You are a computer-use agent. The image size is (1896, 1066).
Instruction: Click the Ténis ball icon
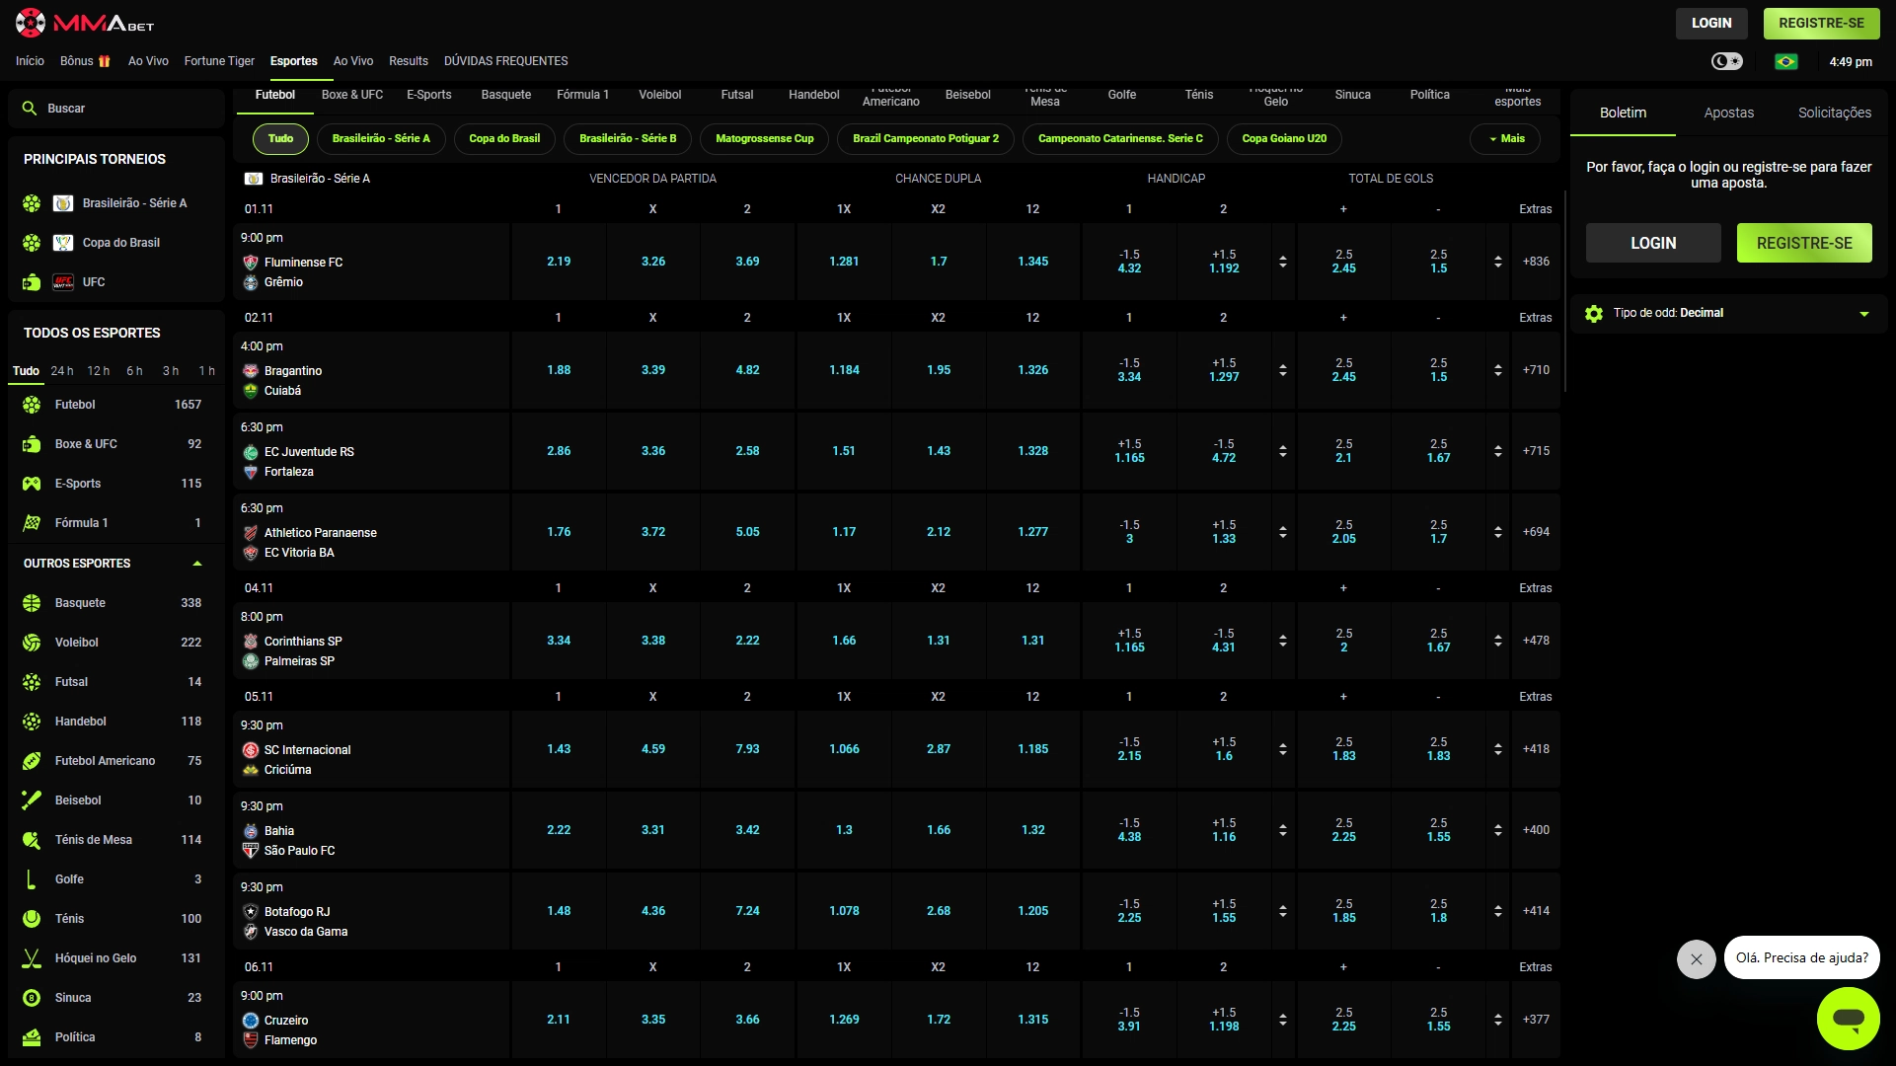32,919
